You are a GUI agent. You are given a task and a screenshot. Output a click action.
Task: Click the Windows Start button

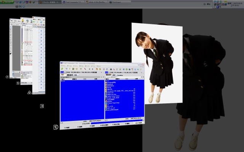point(7,2)
